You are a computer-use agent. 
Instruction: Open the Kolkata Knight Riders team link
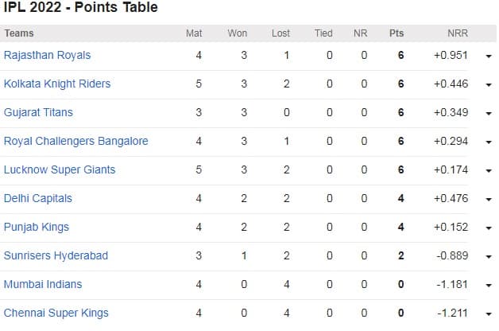pos(57,84)
